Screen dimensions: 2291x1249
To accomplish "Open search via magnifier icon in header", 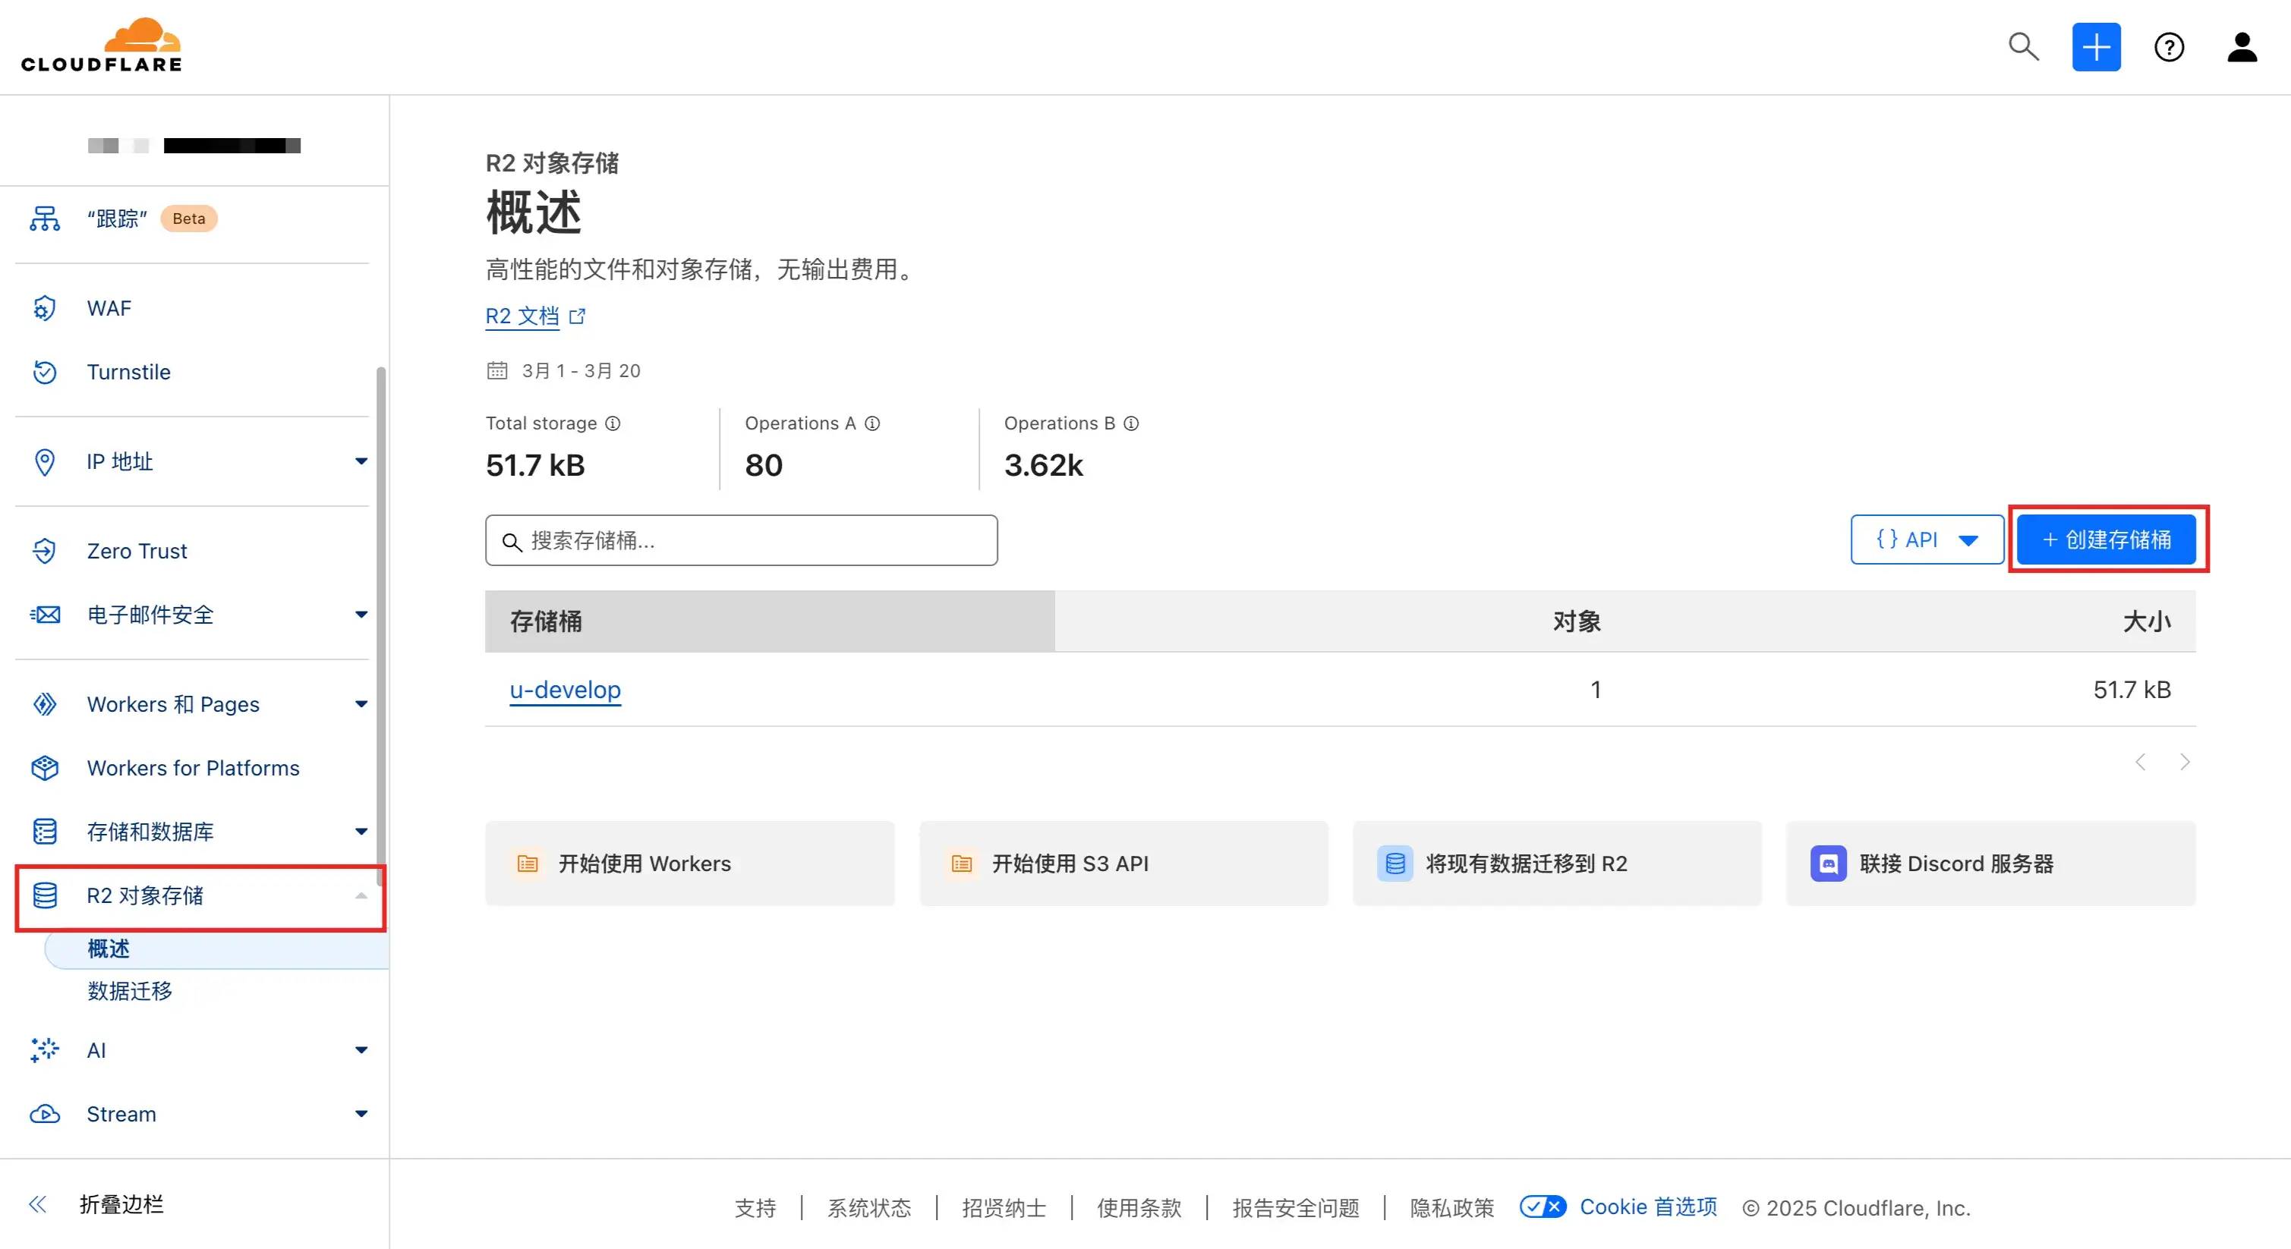I will coord(2023,46).
